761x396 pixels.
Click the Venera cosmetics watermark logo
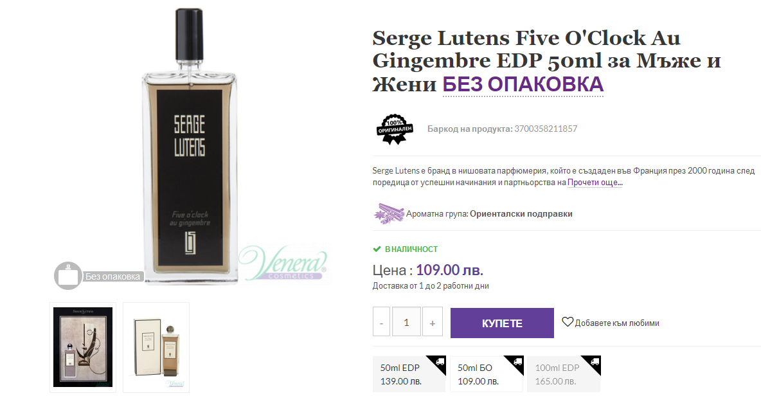coord(283,264)
